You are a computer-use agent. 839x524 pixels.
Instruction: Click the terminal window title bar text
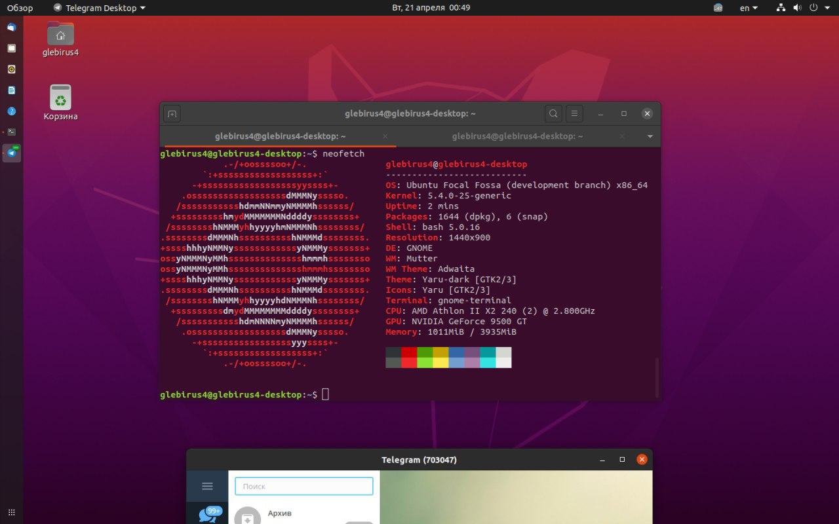(410, 114)
